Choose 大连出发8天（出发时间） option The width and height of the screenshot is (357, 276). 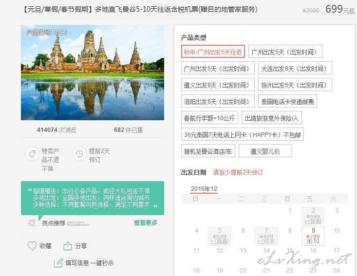click(x=295, y=68)
